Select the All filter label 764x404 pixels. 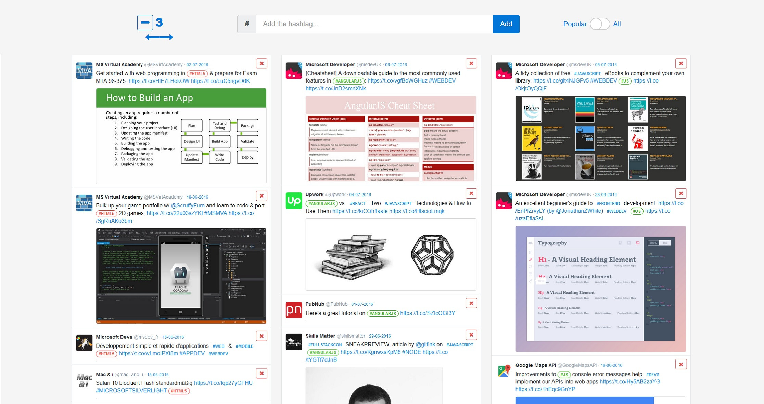click(617, 24)
